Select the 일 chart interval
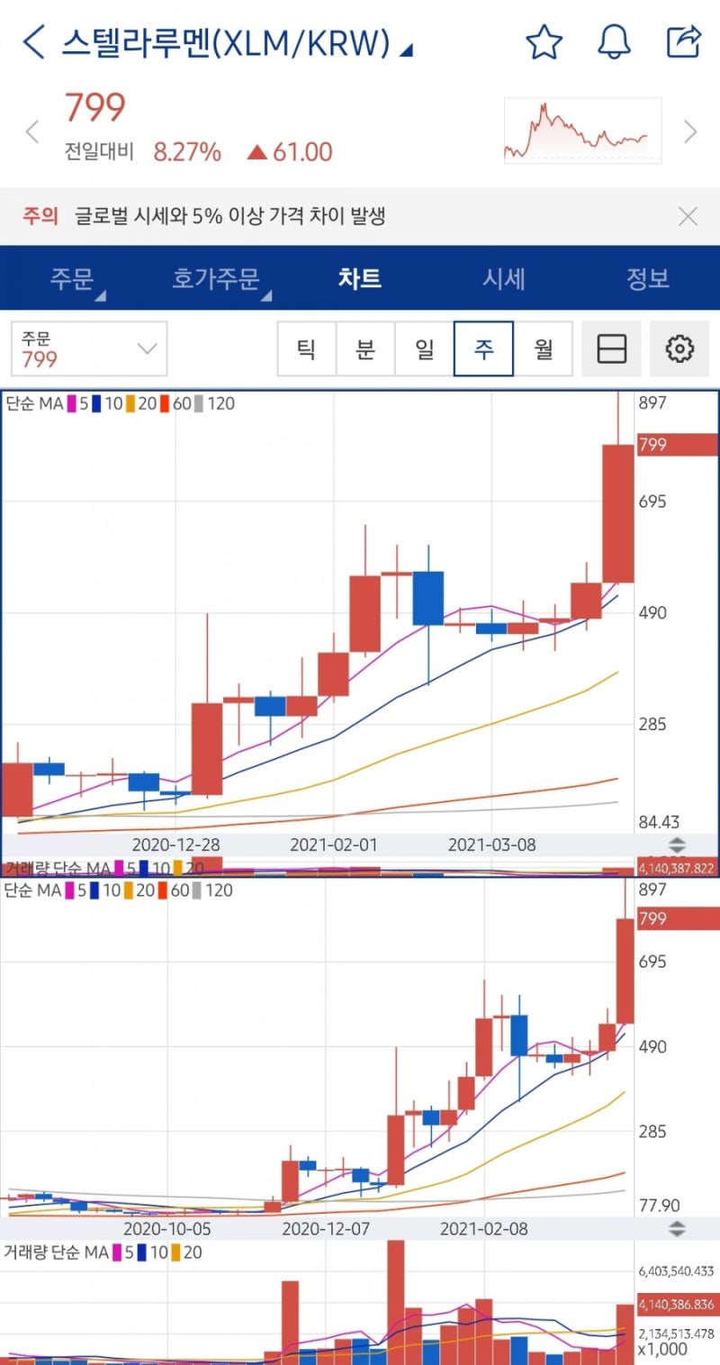The width and height of the screenshot is (720, 1365). click(424, 348)
